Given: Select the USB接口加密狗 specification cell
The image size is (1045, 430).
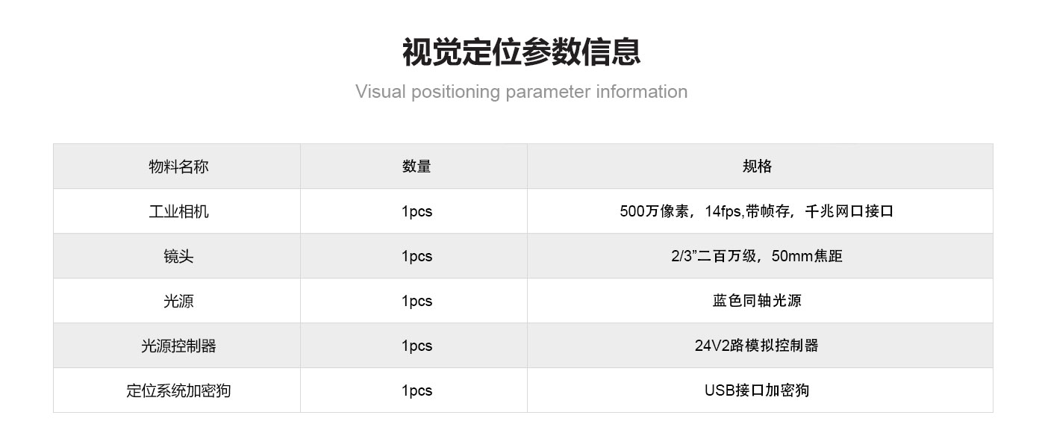Looking at the screenshot, I should tap(757, 390).
